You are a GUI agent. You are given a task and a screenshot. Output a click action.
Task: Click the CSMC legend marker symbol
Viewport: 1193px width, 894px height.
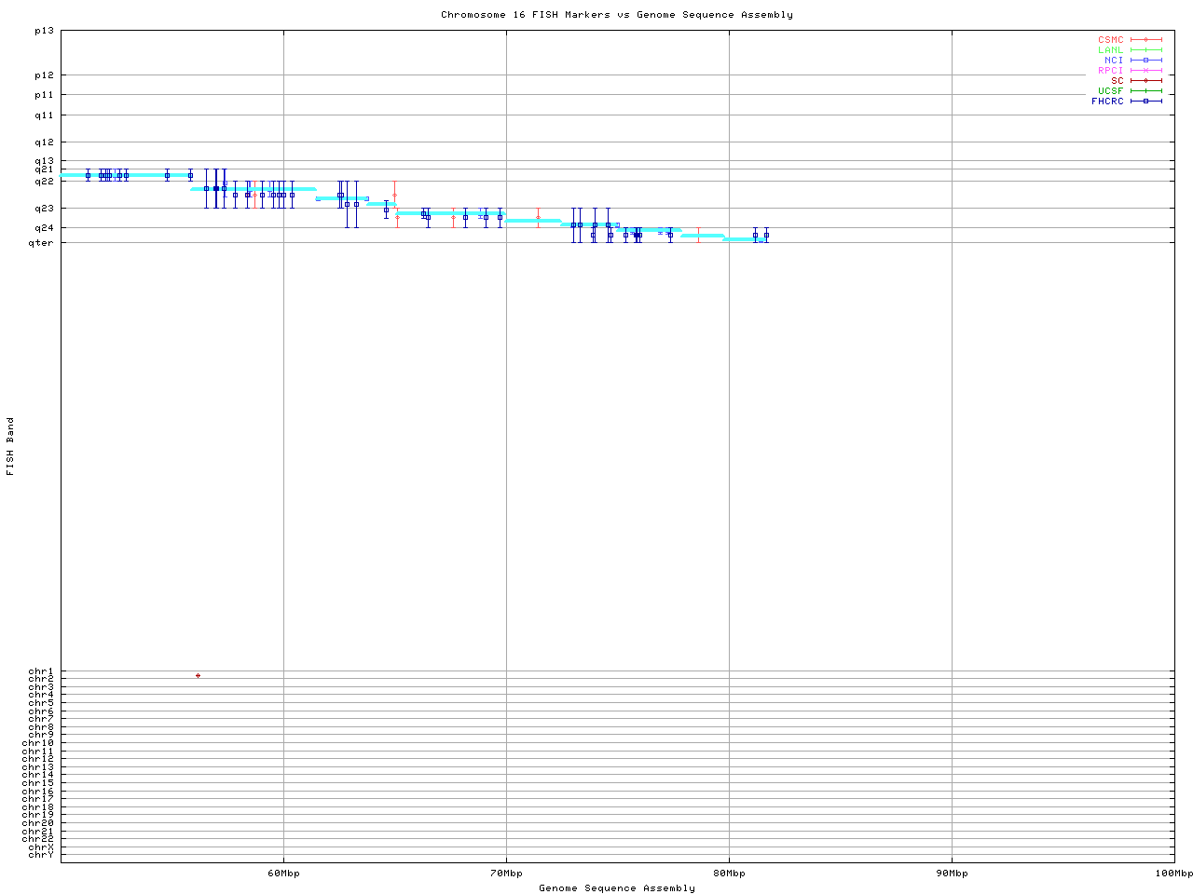(x=1146, y=40)
